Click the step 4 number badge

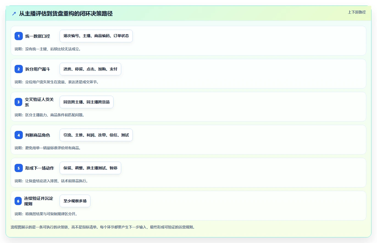click(19, 135)
